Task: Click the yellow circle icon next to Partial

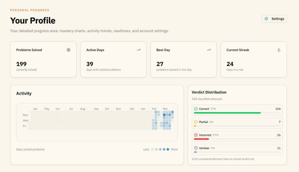Action: click(195, 122)
